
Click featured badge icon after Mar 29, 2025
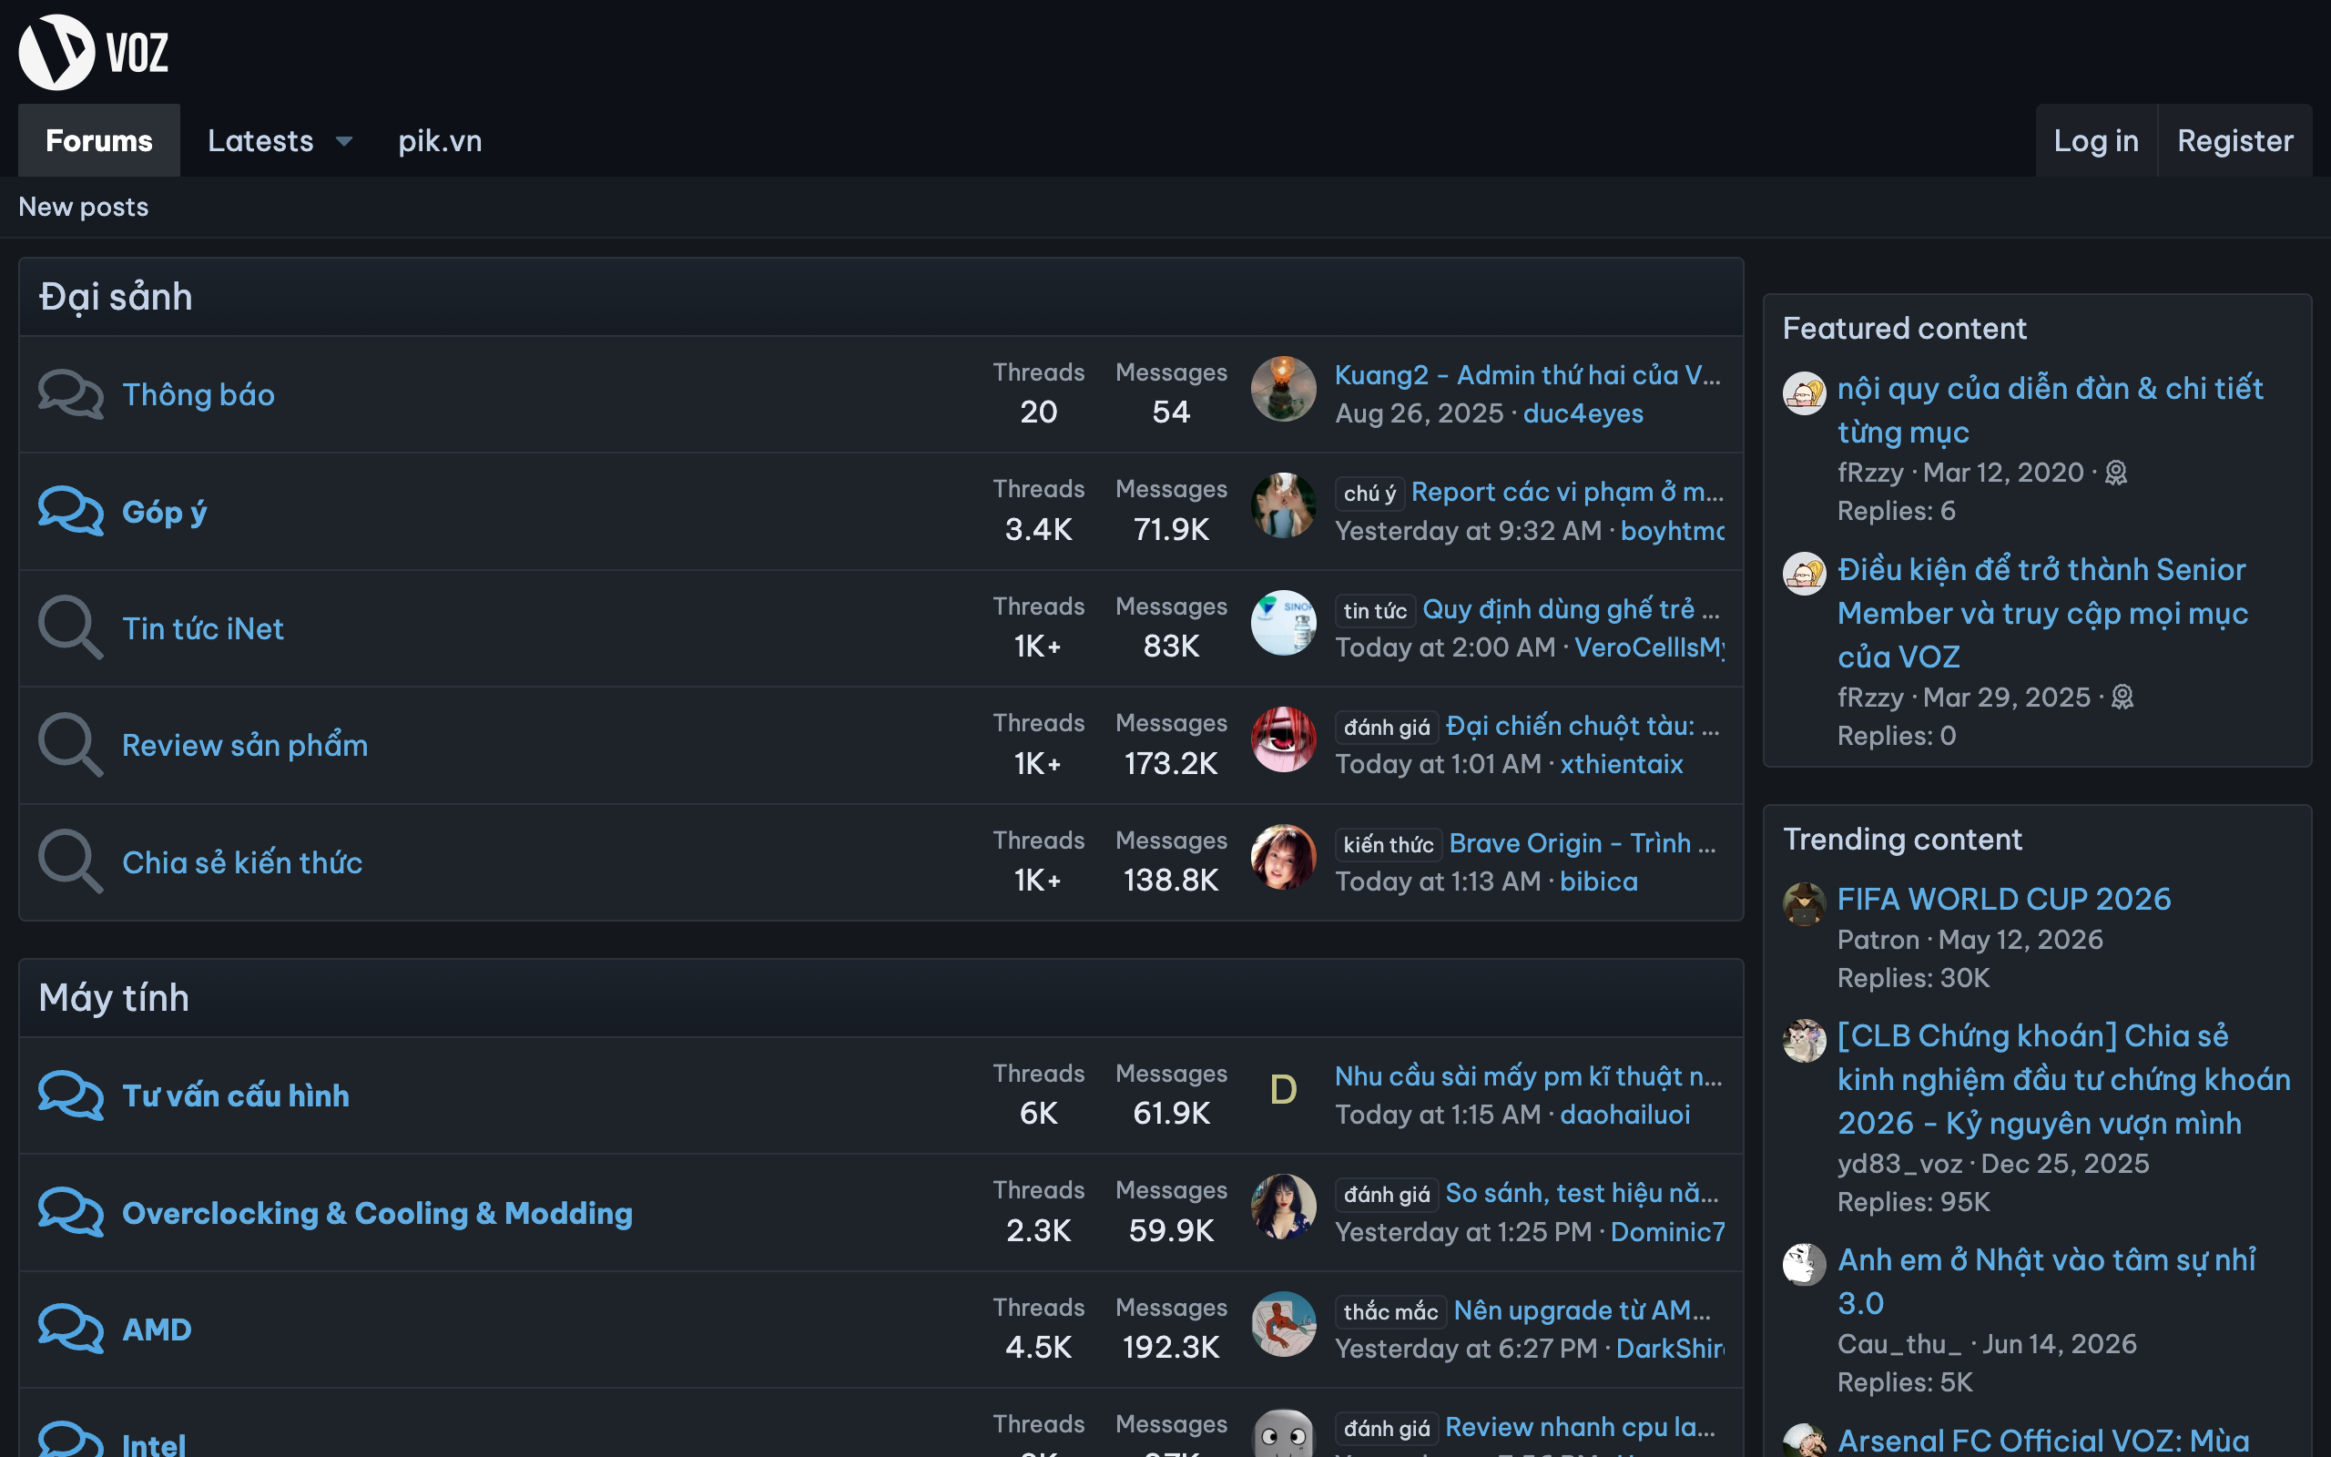point(2123,698)
